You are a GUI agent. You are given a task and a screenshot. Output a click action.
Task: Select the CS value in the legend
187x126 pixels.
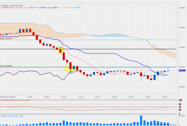point(52,8)
